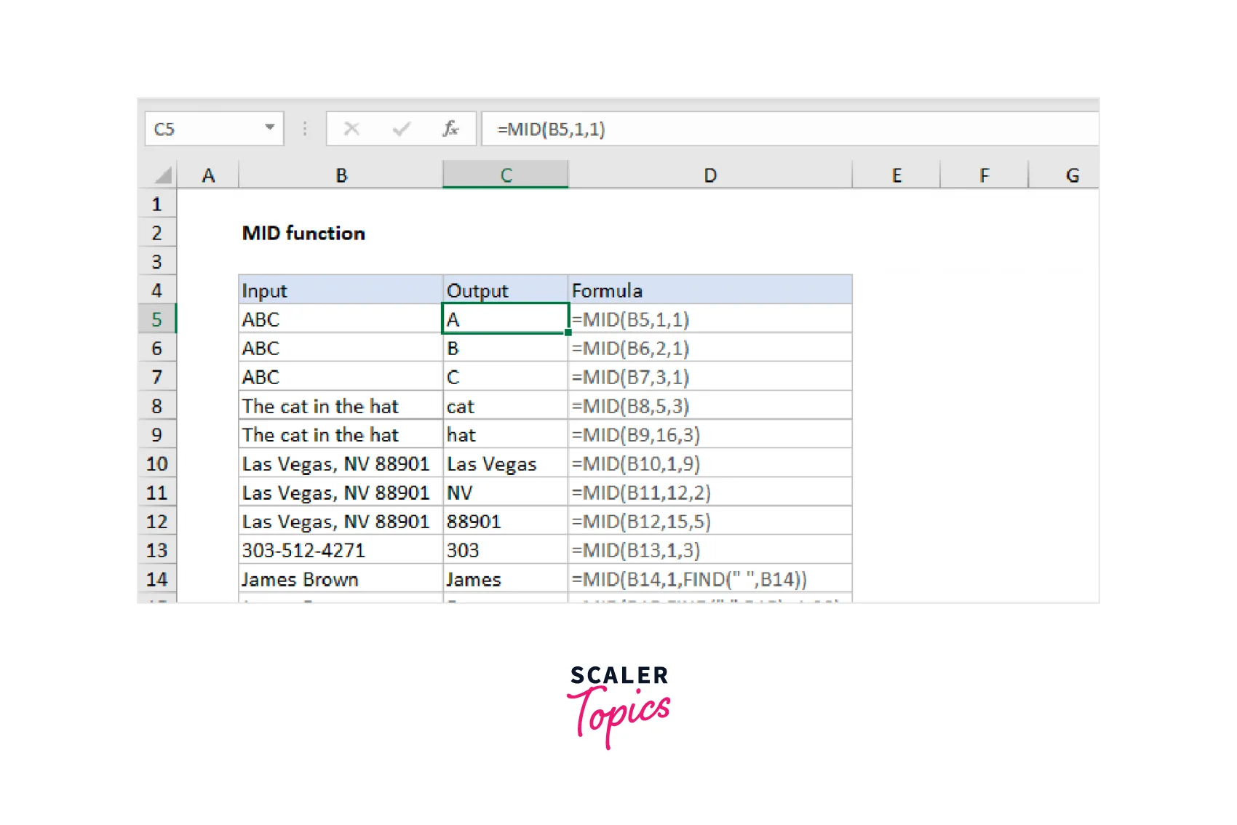Viewport: 1237px width, 825px height.
Task: Click the Enter checkmark icon in formula bar
Action: pos(401,129)
